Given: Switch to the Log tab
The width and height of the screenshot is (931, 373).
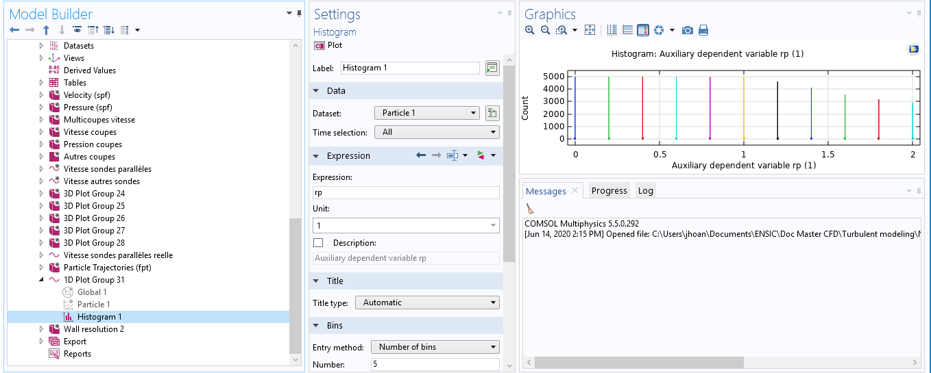Looking at the screenshot, I should [x=645, y=191].
